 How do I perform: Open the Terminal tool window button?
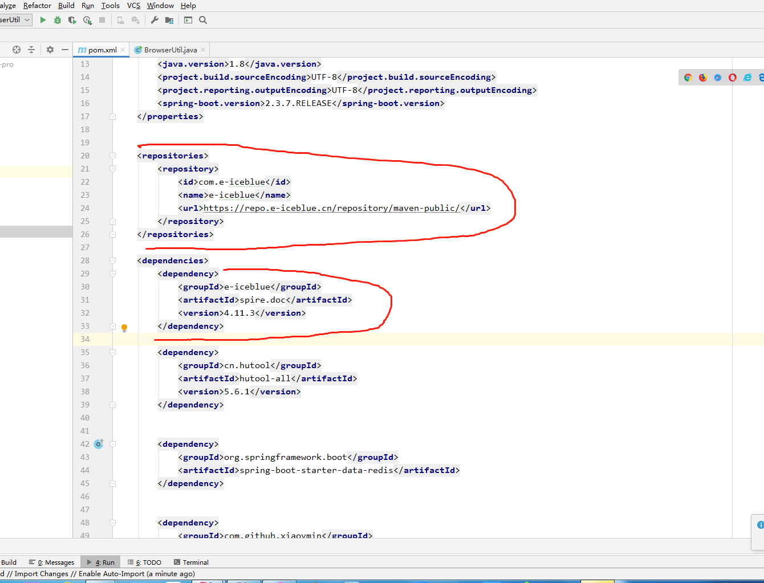pos(191,562)
